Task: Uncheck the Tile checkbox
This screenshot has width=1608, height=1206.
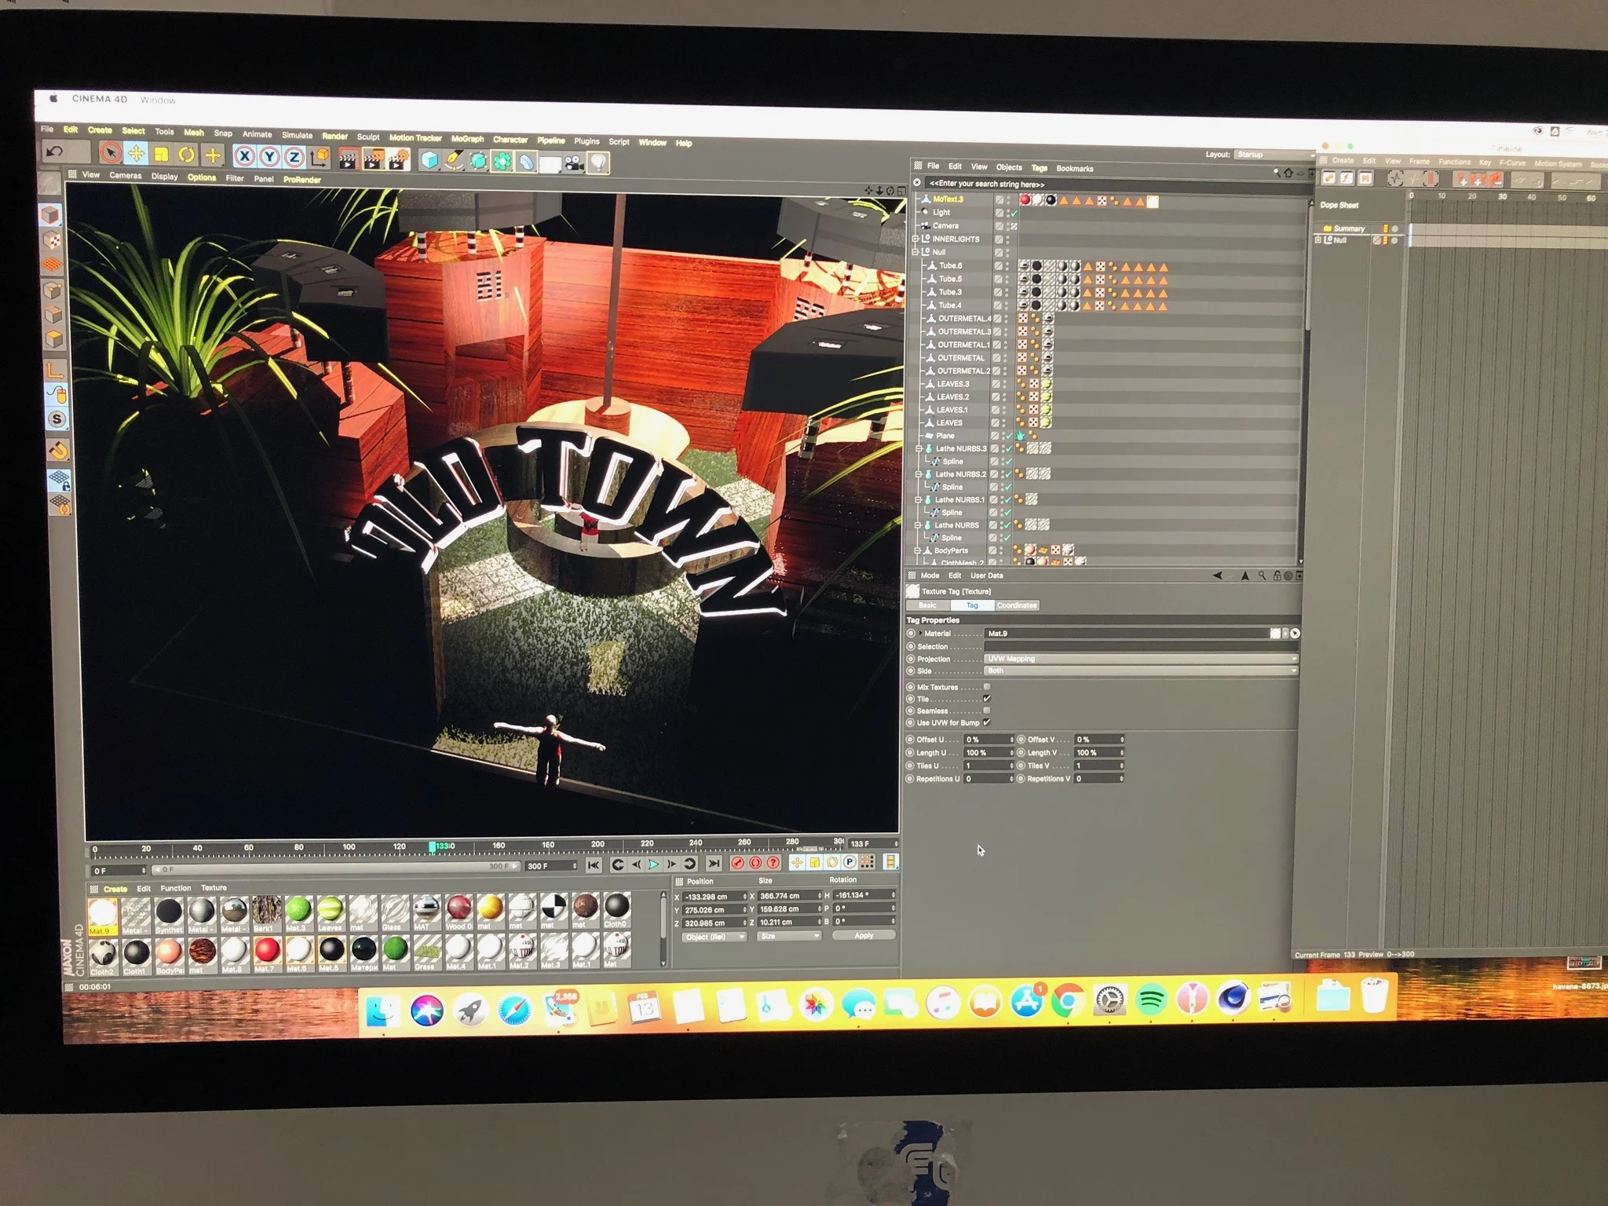Action: (x=986, y=699)
